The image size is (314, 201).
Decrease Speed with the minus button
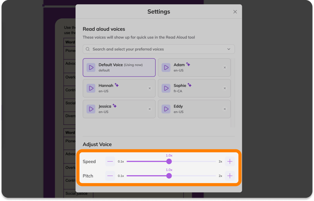pyautogui.click(x=110, y=162)
